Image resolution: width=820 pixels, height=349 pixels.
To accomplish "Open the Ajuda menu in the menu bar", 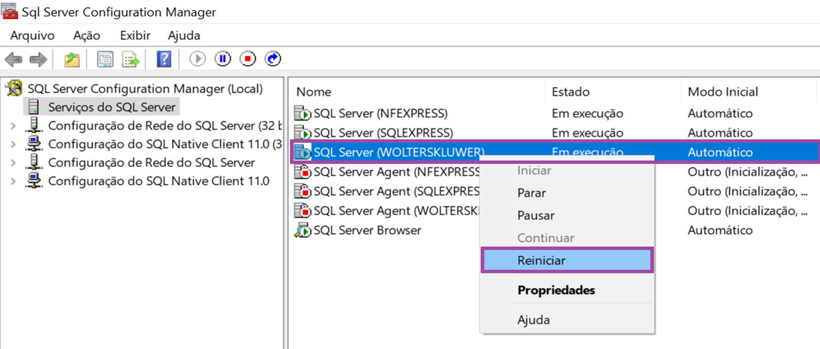I will point(184,36).
